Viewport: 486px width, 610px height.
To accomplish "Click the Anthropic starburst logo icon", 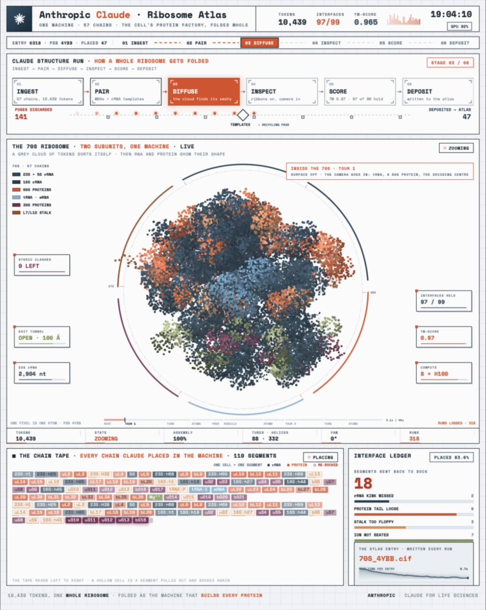I will coord(19,19).
